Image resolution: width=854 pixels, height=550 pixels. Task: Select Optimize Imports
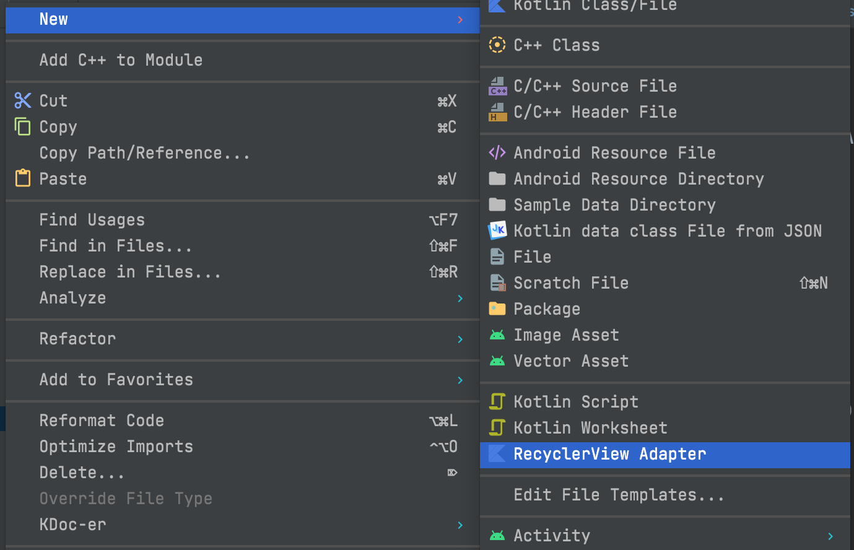tap(242, 447)
